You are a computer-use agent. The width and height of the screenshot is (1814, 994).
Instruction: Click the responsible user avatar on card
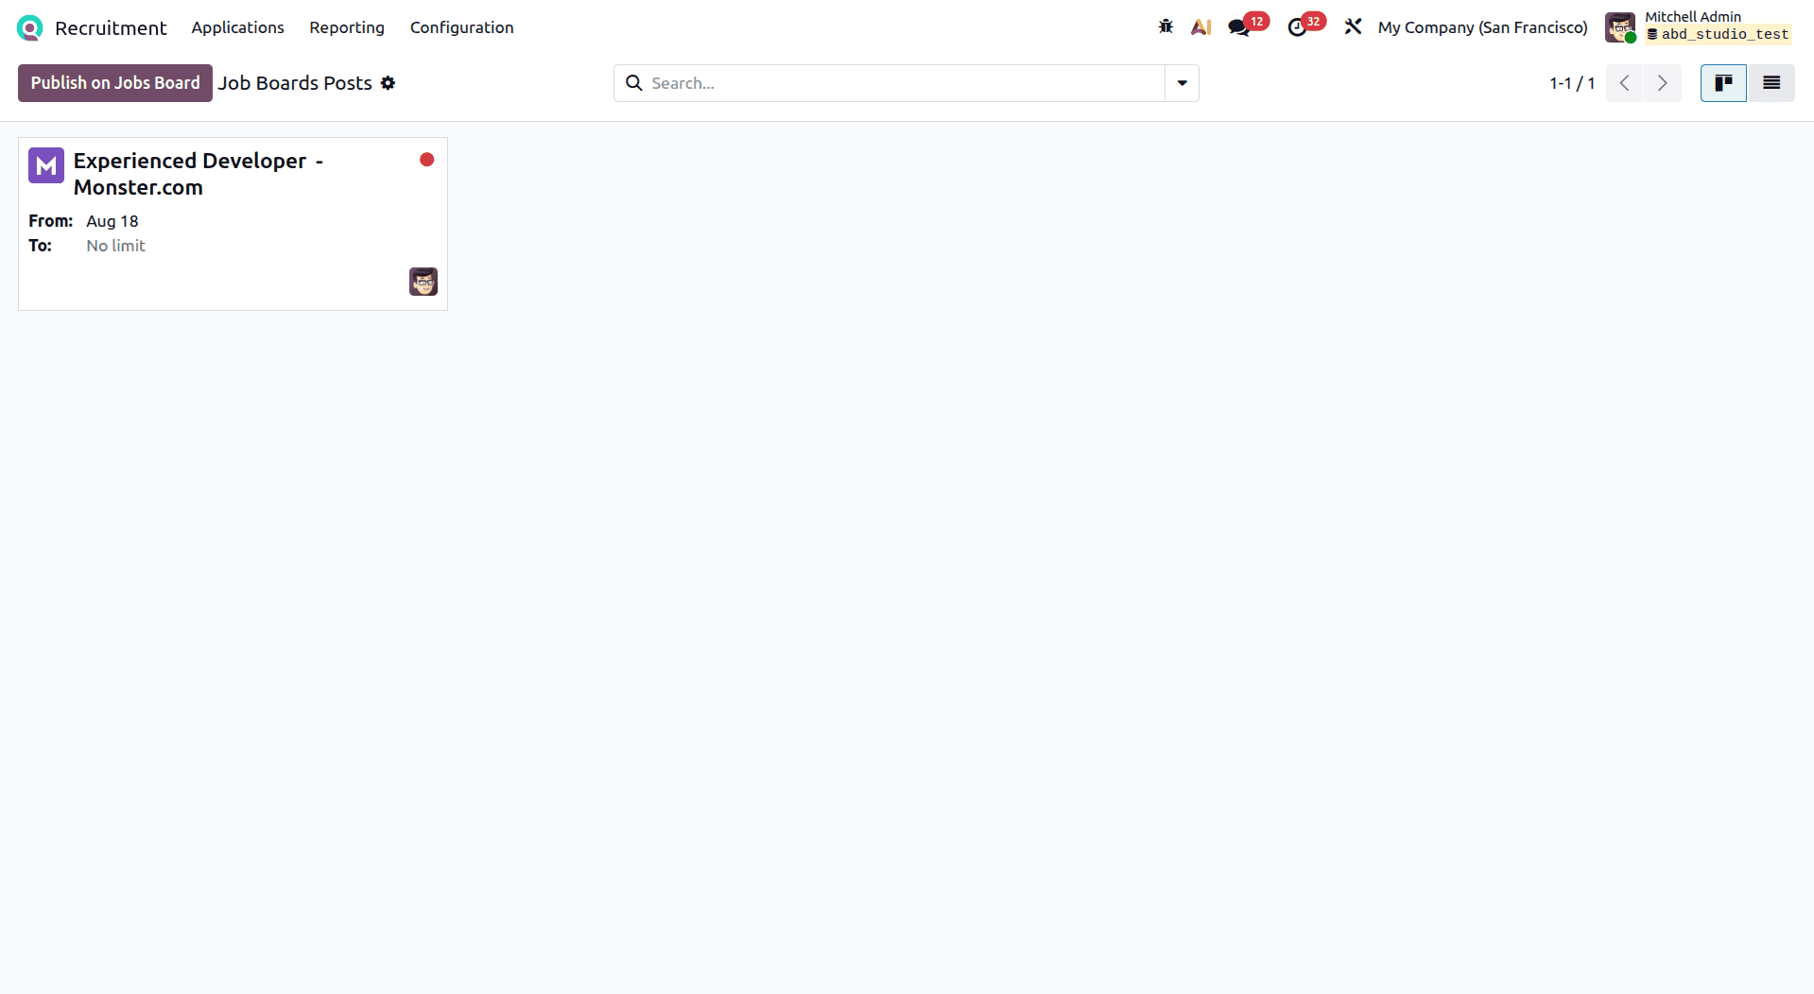coord(423,282)
